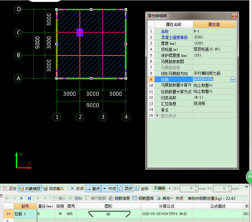This screenshot has height=222, width=252.
Task: Open the 不偏移 offset dropdown
Action: click(x=169, y=188)
